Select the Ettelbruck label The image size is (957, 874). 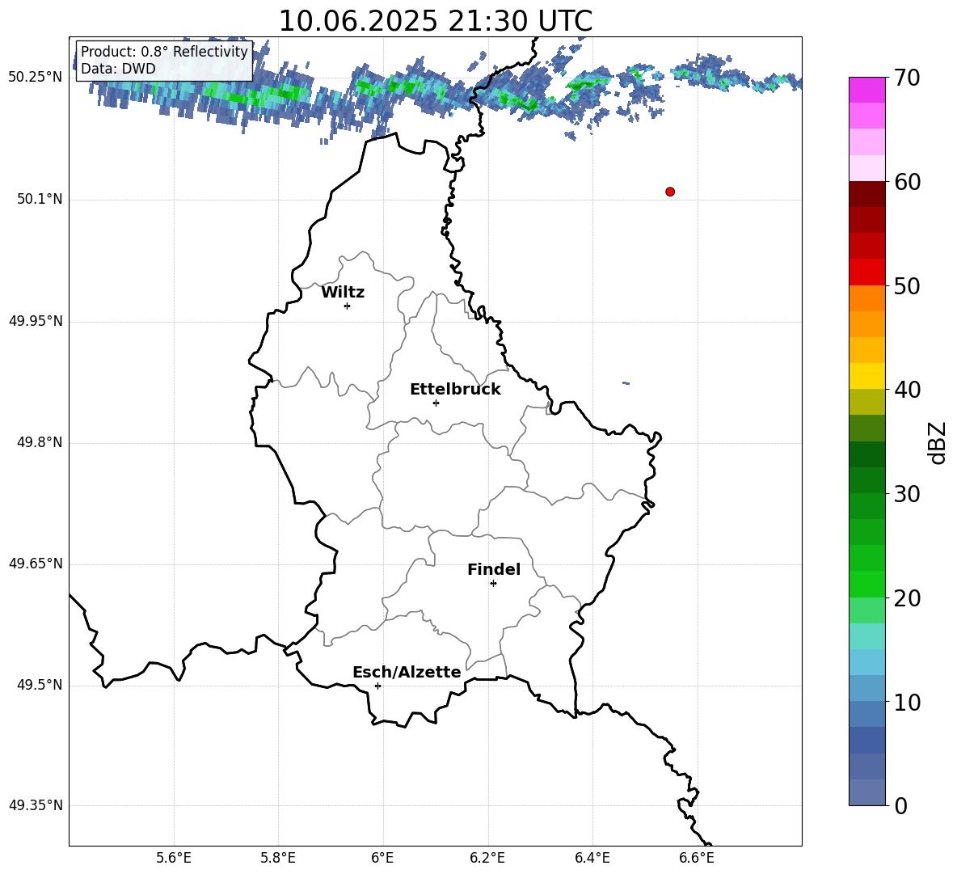455,390
